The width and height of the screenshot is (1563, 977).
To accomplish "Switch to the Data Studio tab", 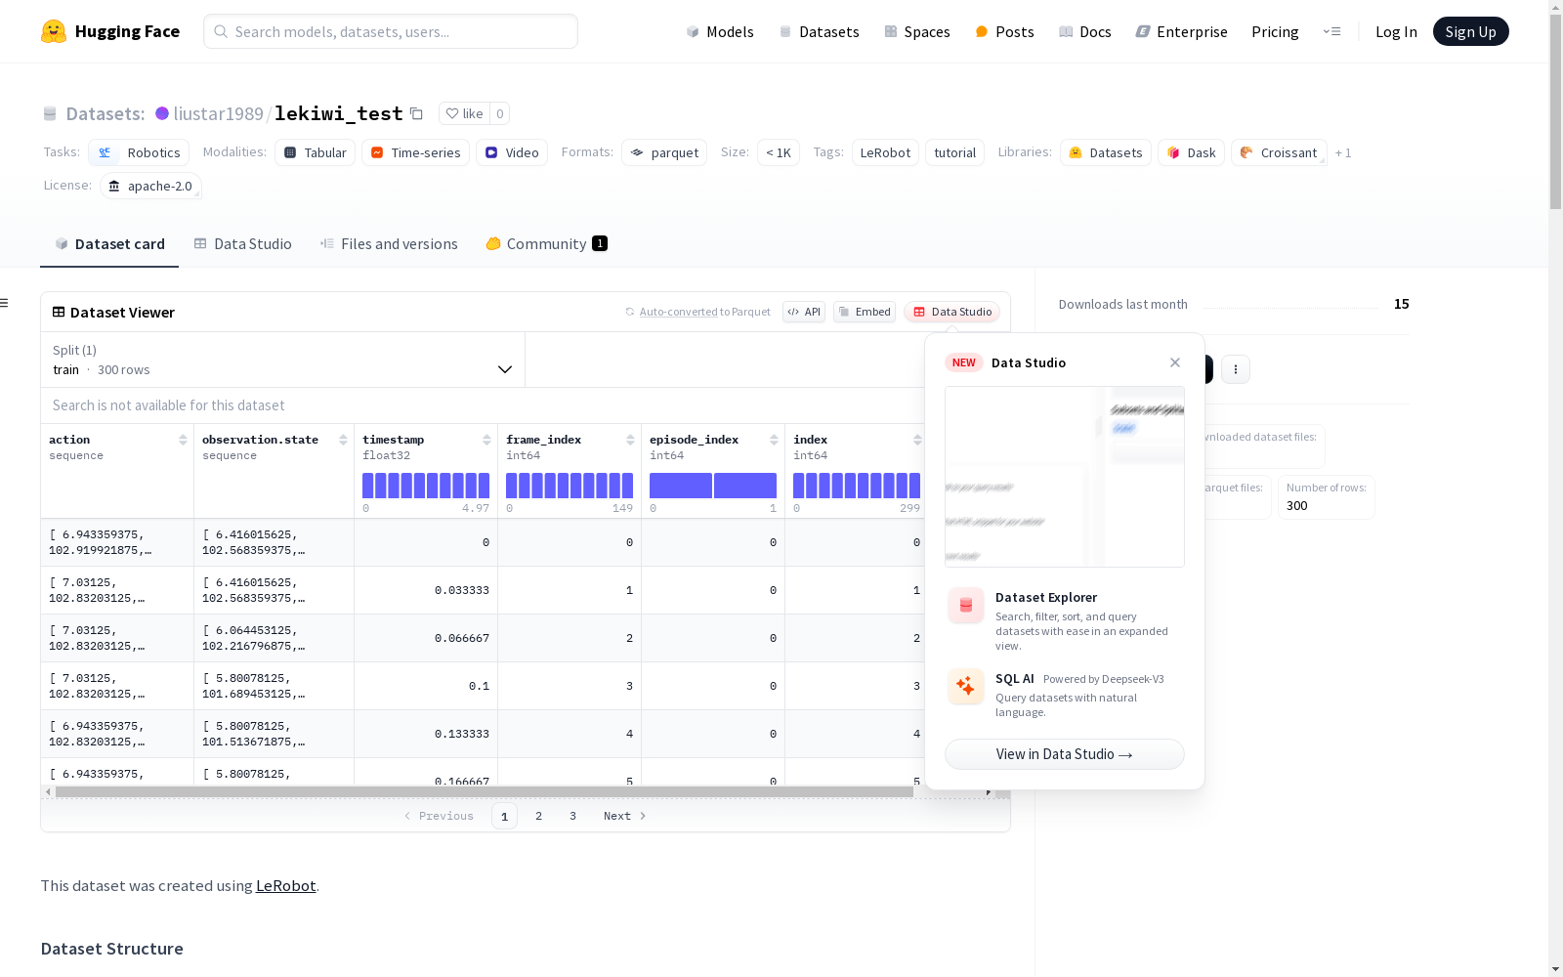I will 242,244.
